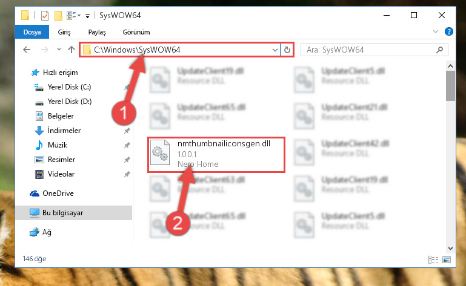Switch to details view layout icon
The height and width of the screenshot is (286, 466).
(x=433, y=259)
